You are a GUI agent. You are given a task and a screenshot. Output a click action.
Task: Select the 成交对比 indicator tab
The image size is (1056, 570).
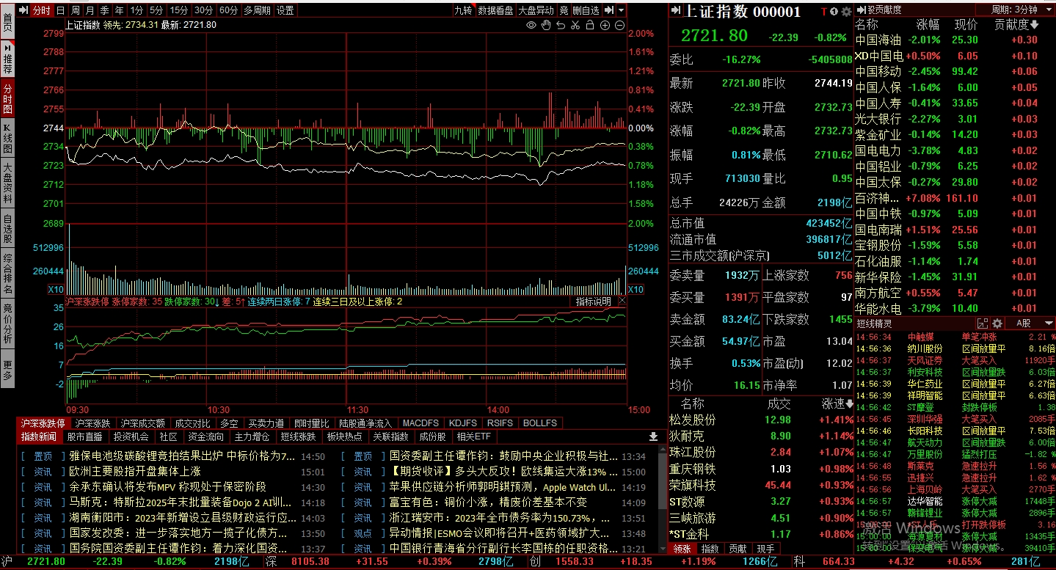coord(192,423)
